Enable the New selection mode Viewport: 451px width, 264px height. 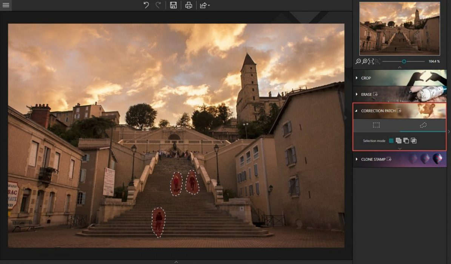click(x=391, y=140)
